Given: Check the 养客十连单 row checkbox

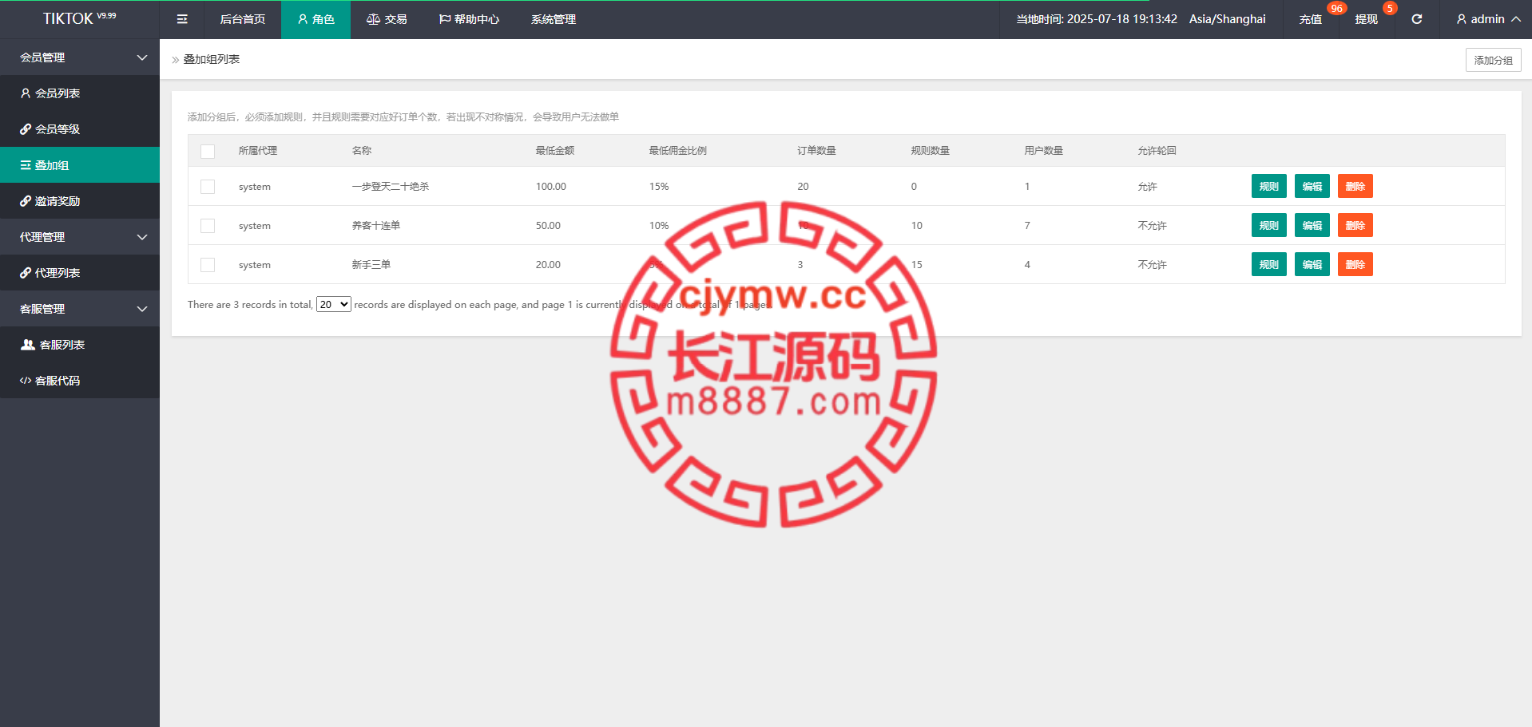Looking at the screenshot, I should 208,226.
